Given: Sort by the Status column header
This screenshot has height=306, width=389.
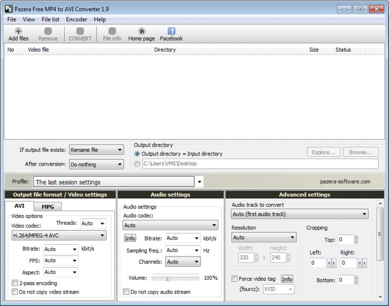Looking at the screenshot, I should tap(343, 50).
